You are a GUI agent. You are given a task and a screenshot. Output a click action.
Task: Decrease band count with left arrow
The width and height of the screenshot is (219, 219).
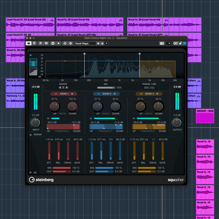coord(60,88)
